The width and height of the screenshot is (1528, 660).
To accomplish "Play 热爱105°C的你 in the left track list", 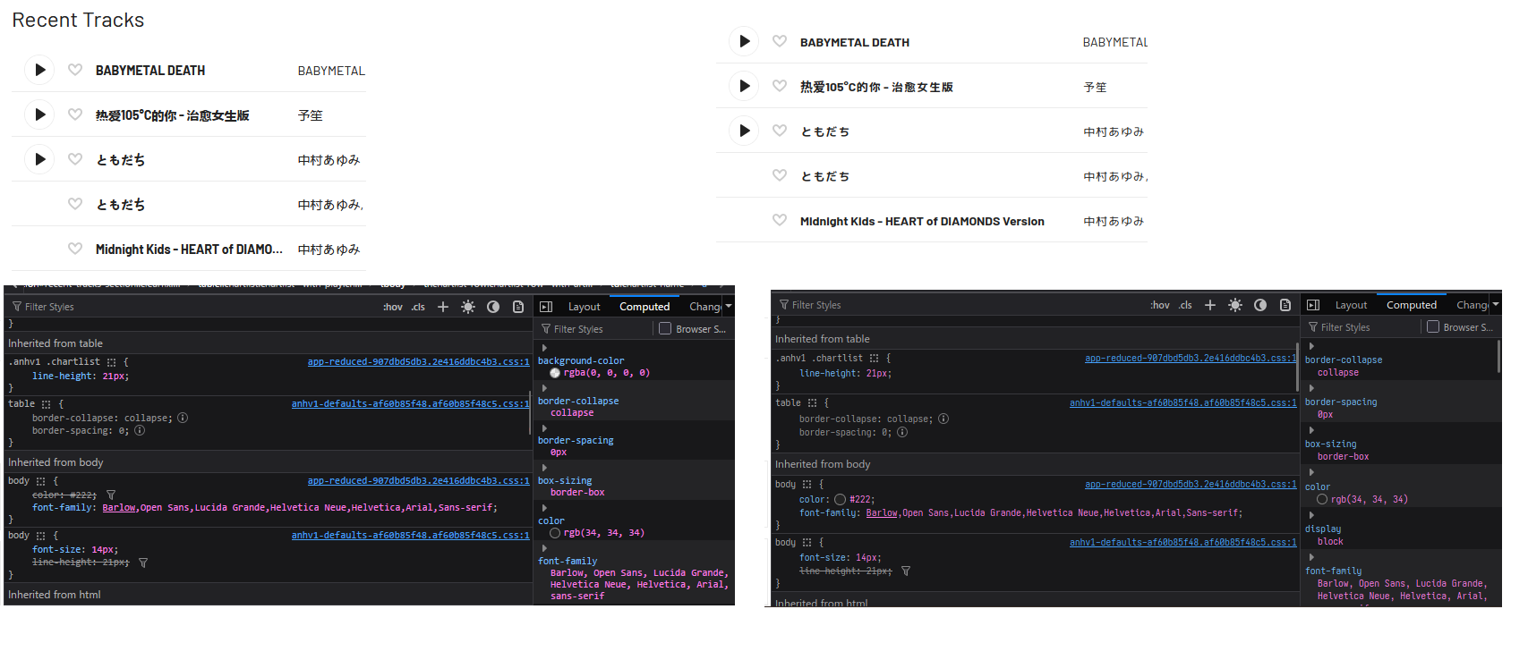I will pos(39,114).
